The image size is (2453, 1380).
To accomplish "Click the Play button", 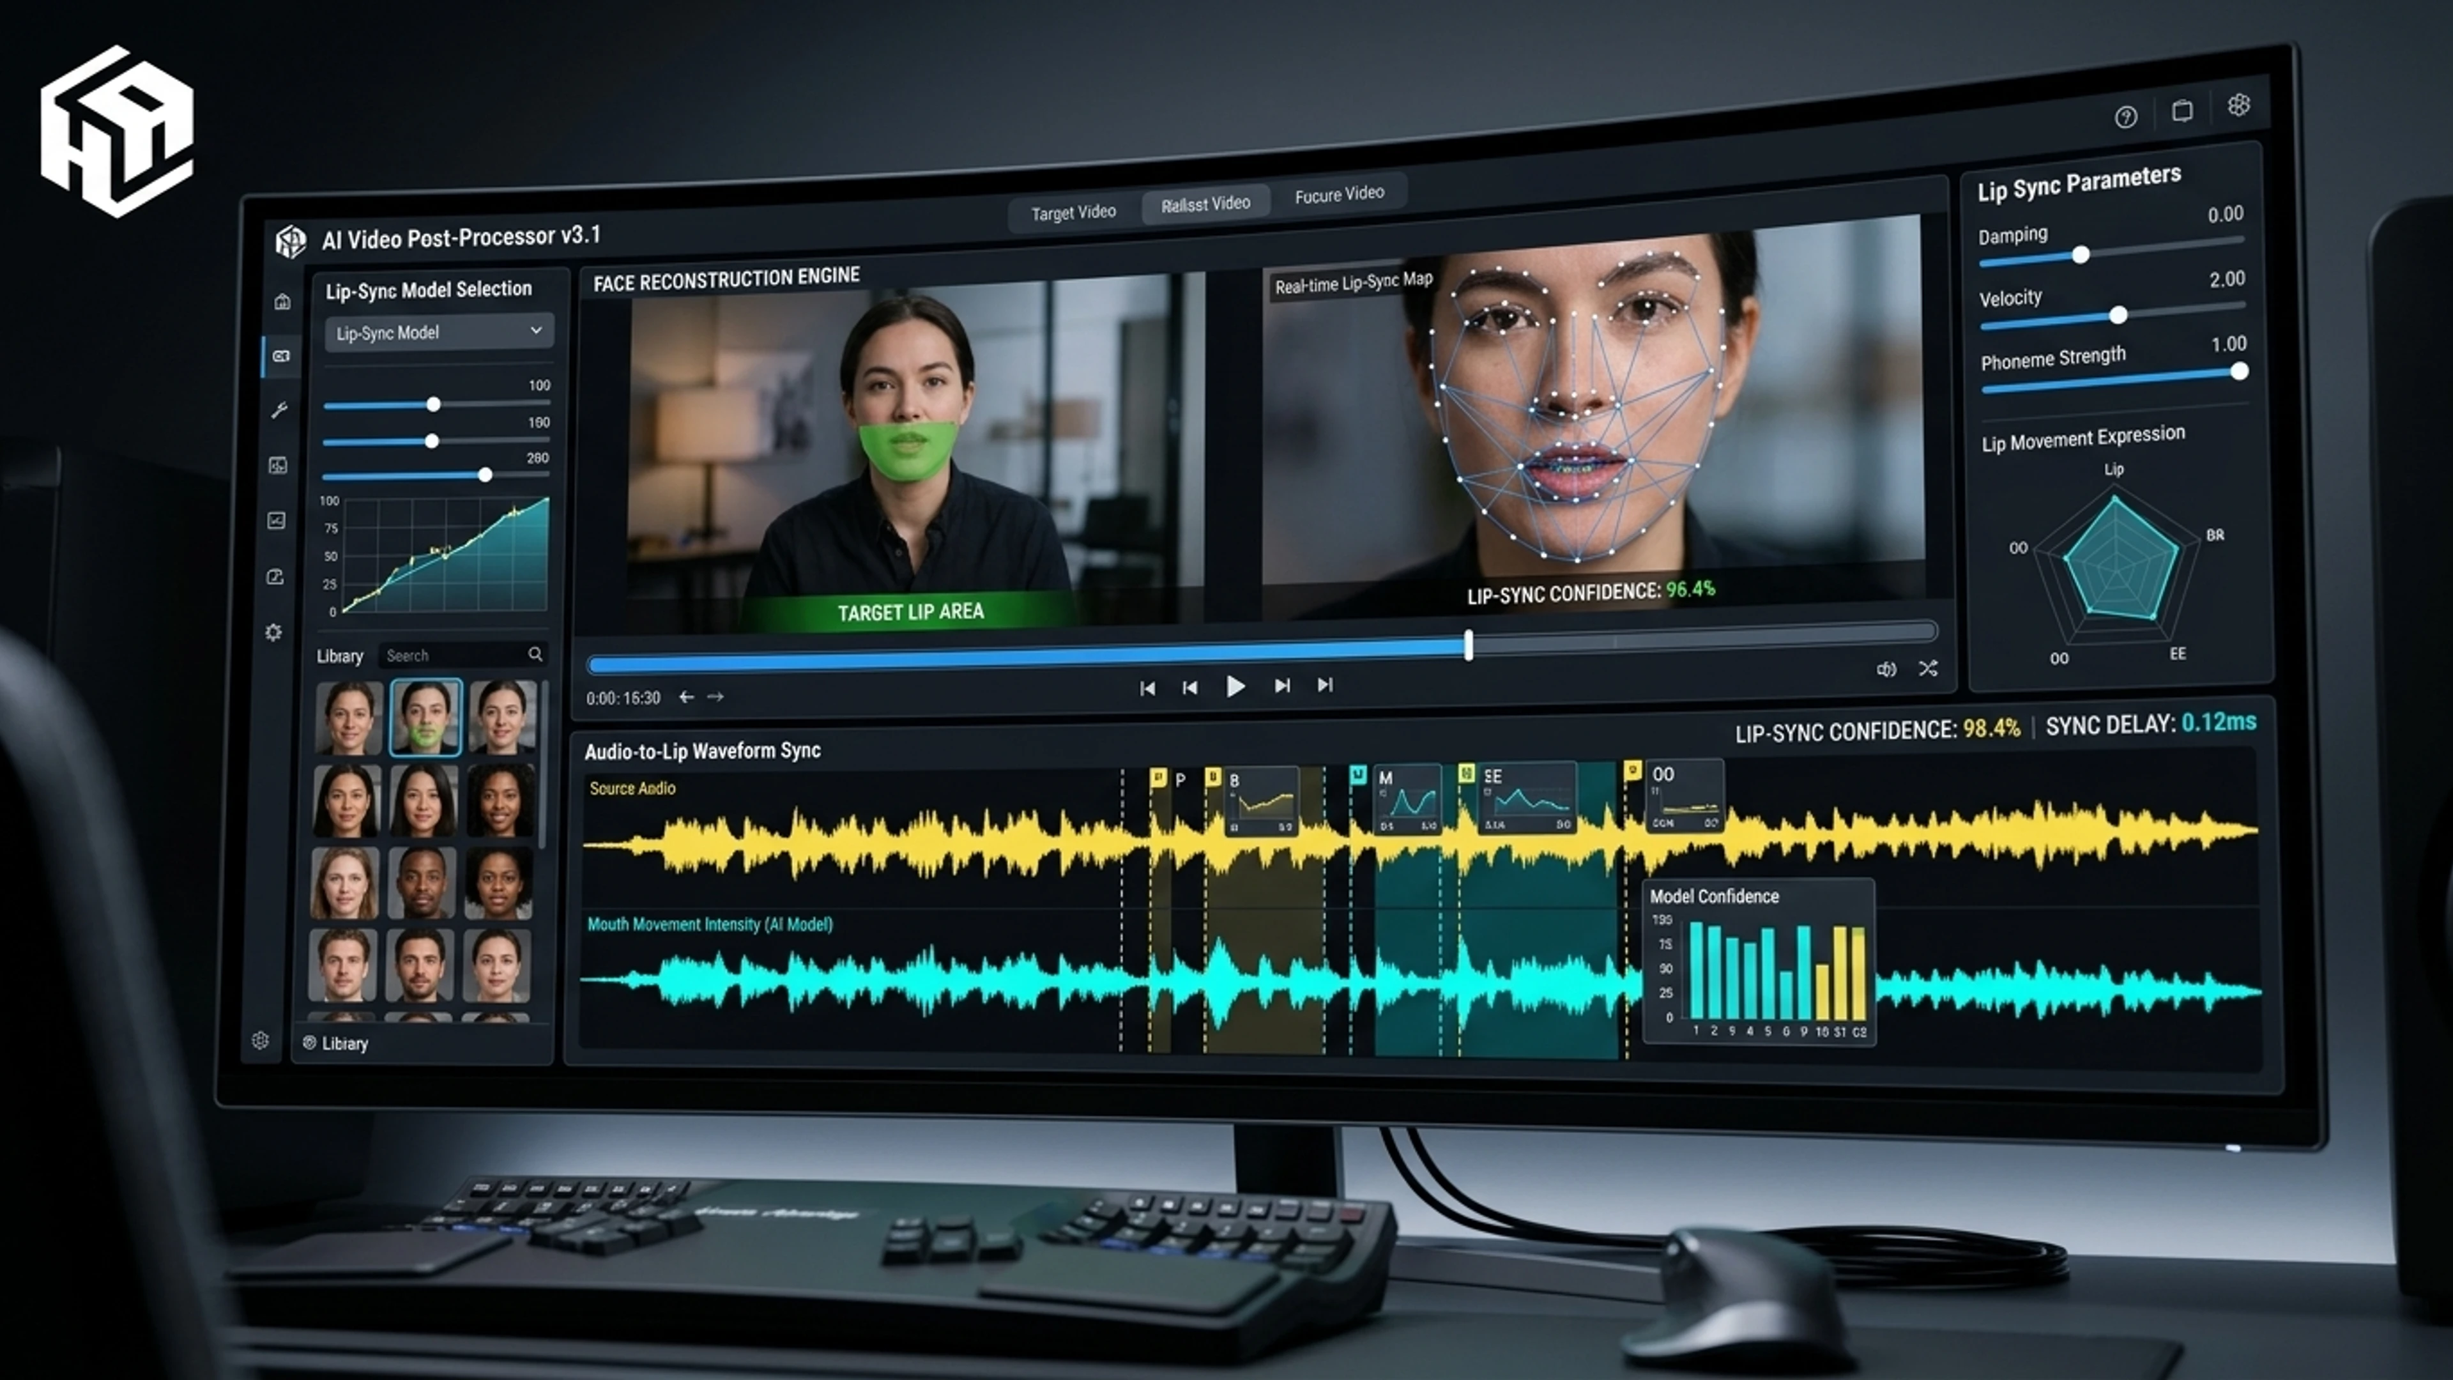I will tap(1235, 687).
